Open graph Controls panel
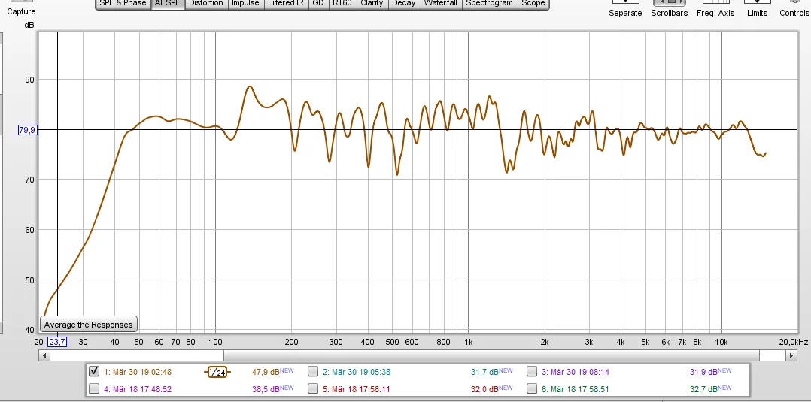The width and height of the screenshot is (811, 402). coord(794,9)
